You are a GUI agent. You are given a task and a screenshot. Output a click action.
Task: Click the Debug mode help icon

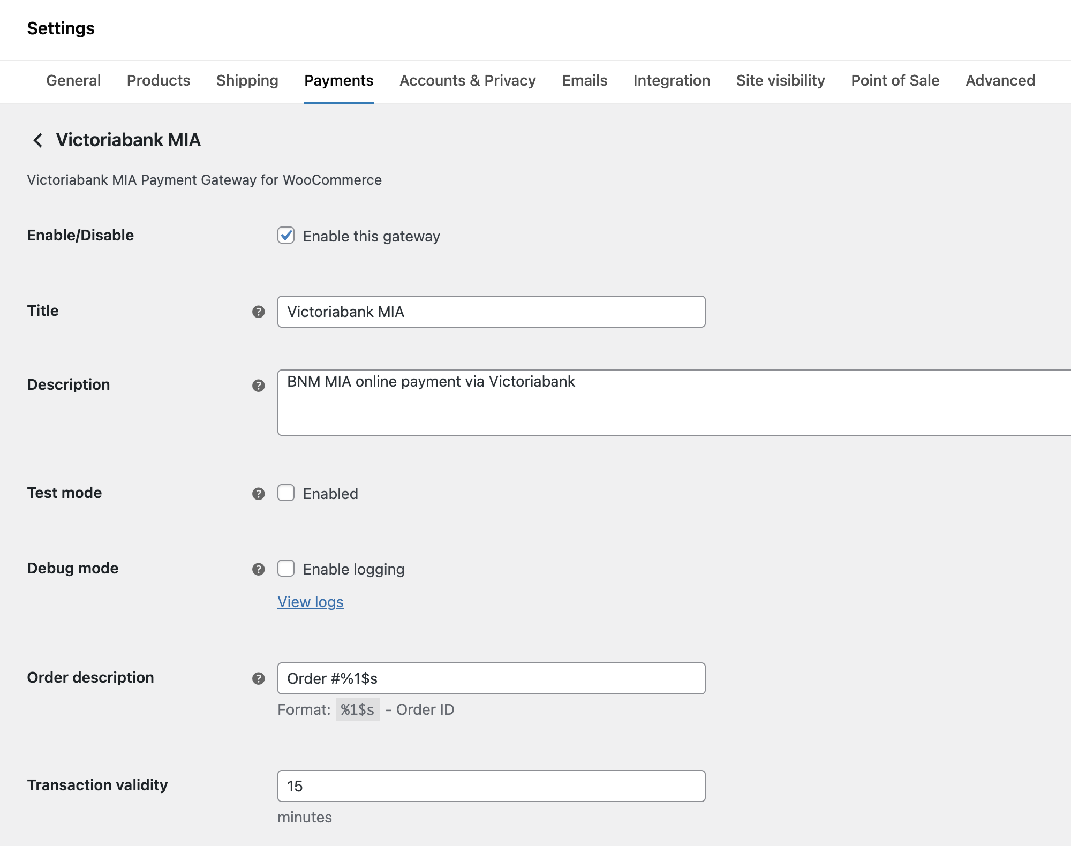pyautogui.click(x=259, y=569)
